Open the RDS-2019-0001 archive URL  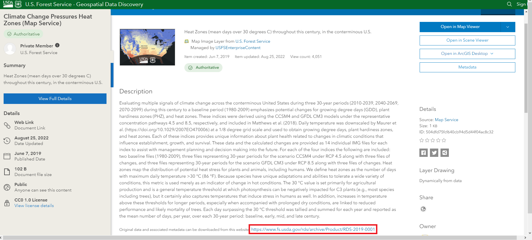point(313,229)
